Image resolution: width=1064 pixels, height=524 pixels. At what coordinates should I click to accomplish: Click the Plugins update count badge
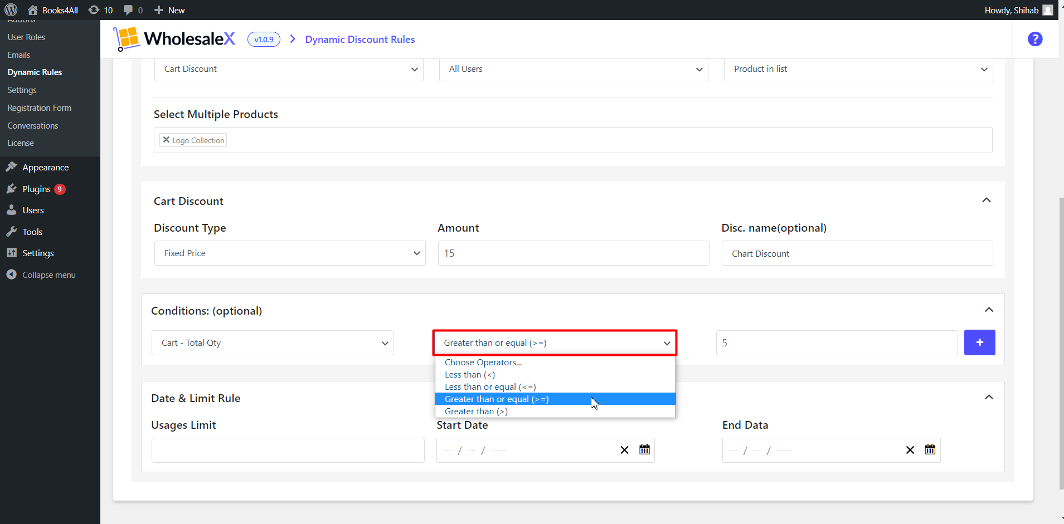pos(60,189)
